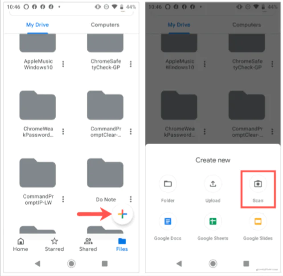
Task: Select Scan option in Create new
Action: (x=258, y=190)
